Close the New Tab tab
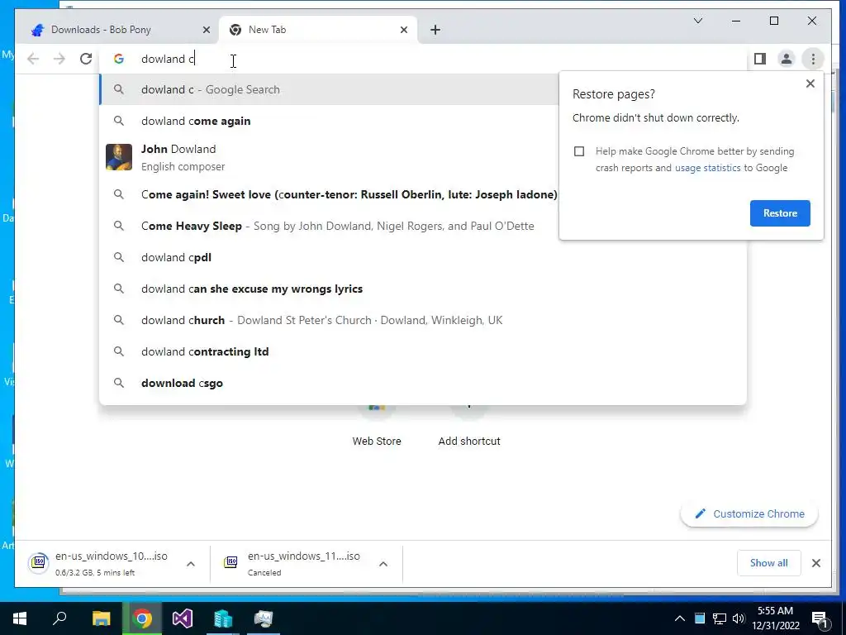The image size is (846, 635). click(403, 30)
